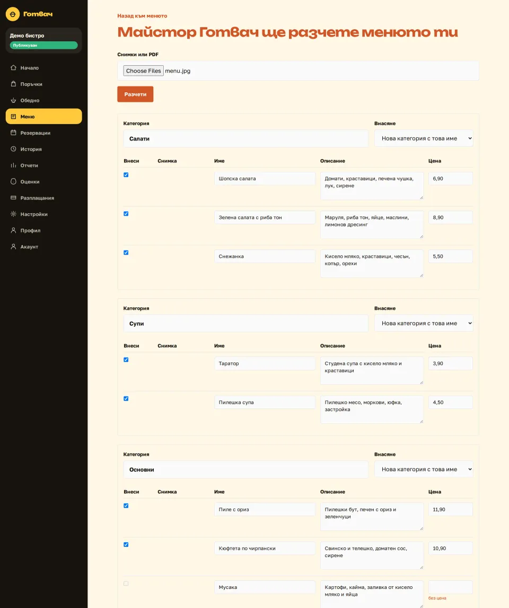Click the Choose Files button
Viewport: 509px width, 608px height.
pyautogui.click(x=143, y=71)
